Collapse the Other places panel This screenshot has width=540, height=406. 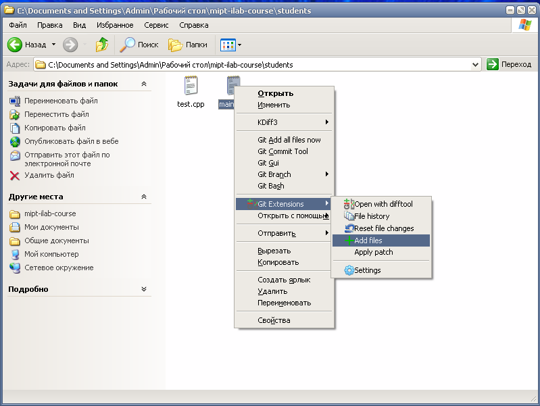click(x=143, y=197)
